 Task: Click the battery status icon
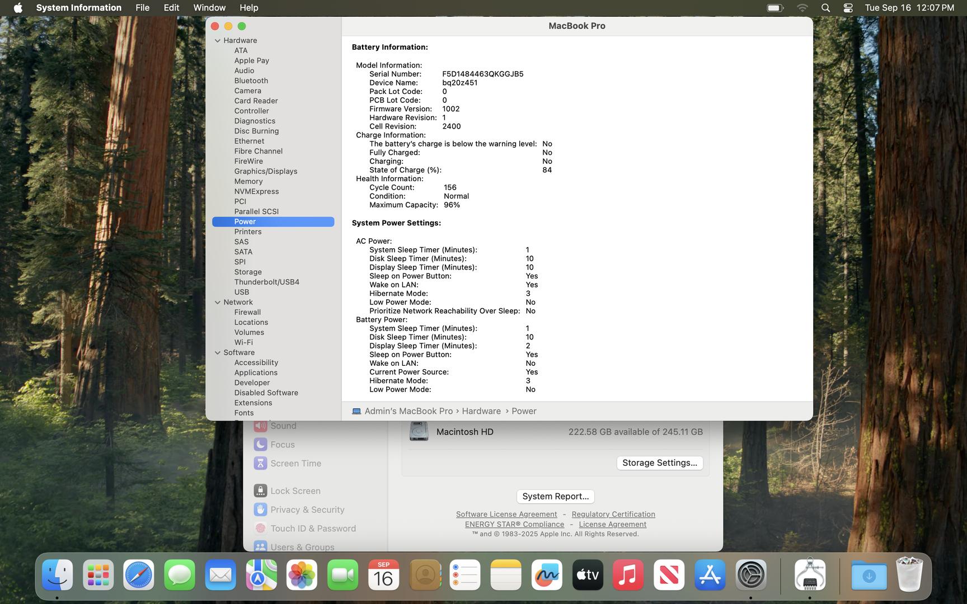coord(775,8)
